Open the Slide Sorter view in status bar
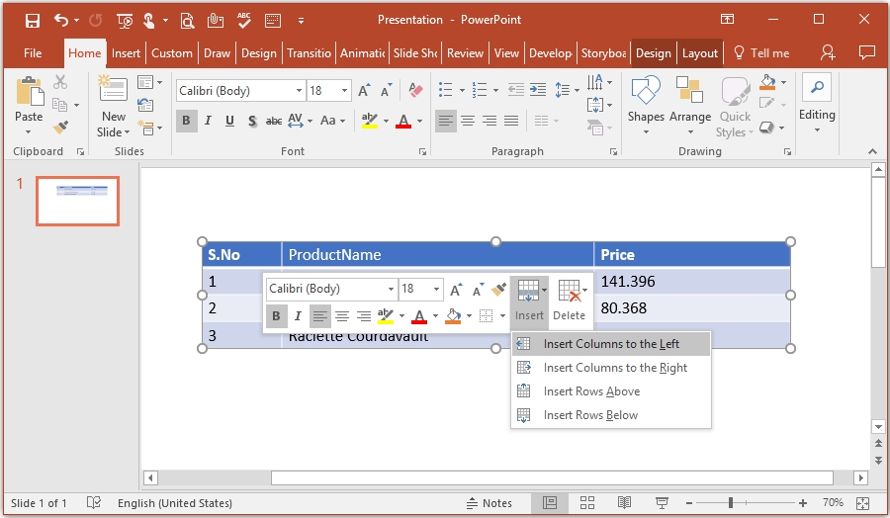 point(588,503)
